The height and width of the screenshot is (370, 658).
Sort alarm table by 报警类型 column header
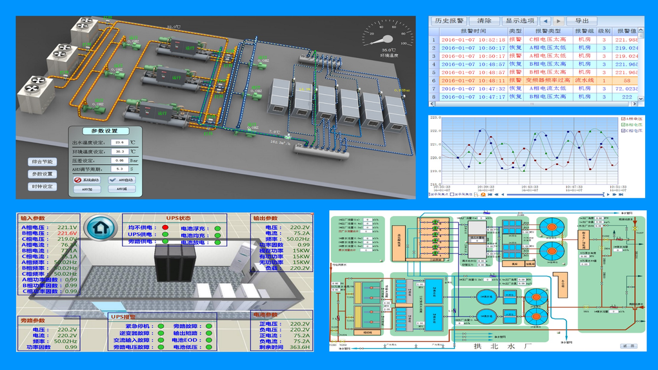(x=548, y=31)
